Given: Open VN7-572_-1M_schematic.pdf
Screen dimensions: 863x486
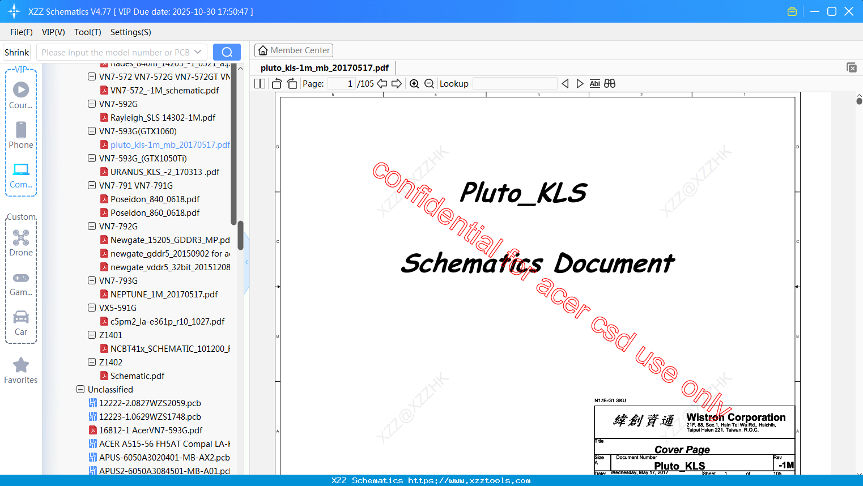Looking at the screenshot, I should 164,90.
